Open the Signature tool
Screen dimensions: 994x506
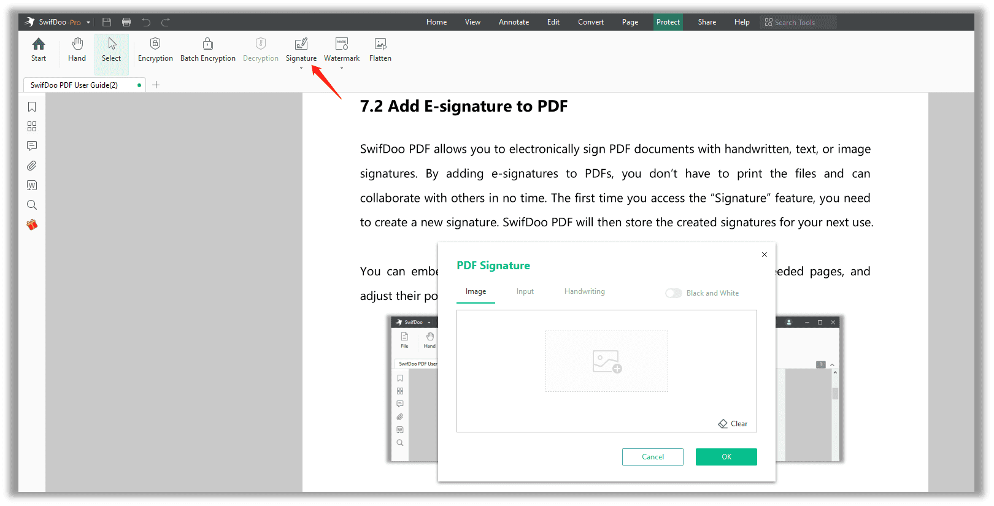tap(301, 50)
